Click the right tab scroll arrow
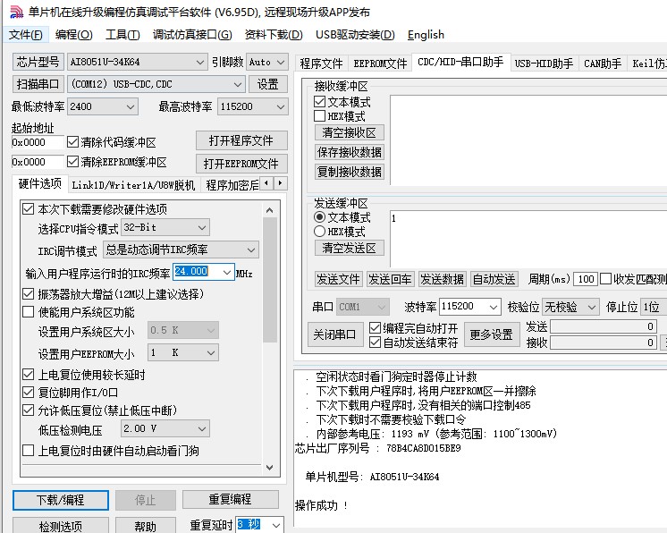 pos(280,183)
